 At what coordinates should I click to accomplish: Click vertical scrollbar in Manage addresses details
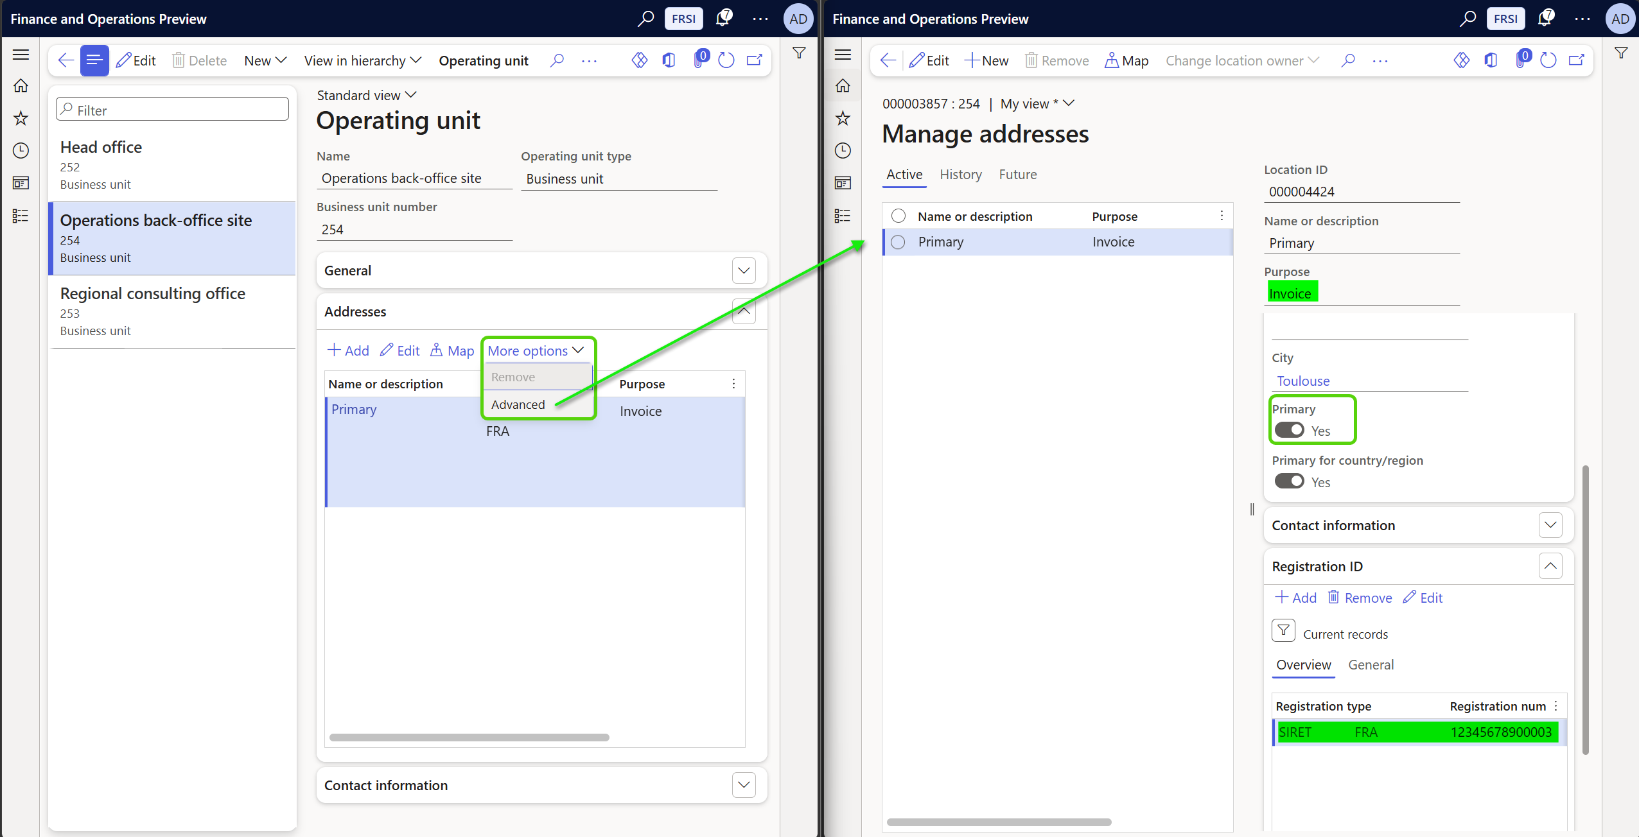pos(1586,610)
